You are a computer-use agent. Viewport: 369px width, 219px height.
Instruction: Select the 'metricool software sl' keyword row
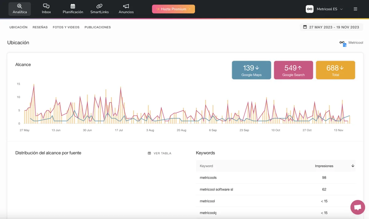[x=216, y=190]
